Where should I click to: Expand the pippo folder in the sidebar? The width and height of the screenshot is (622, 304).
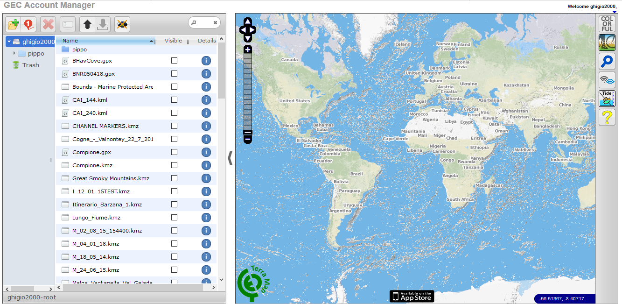(x=14, y=53)
